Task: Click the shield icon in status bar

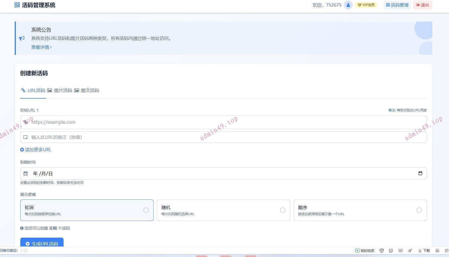Action: (382, 251)
